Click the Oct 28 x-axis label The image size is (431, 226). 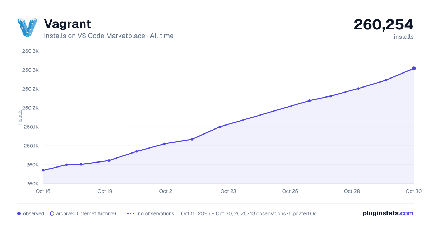(x=352, y=191)
